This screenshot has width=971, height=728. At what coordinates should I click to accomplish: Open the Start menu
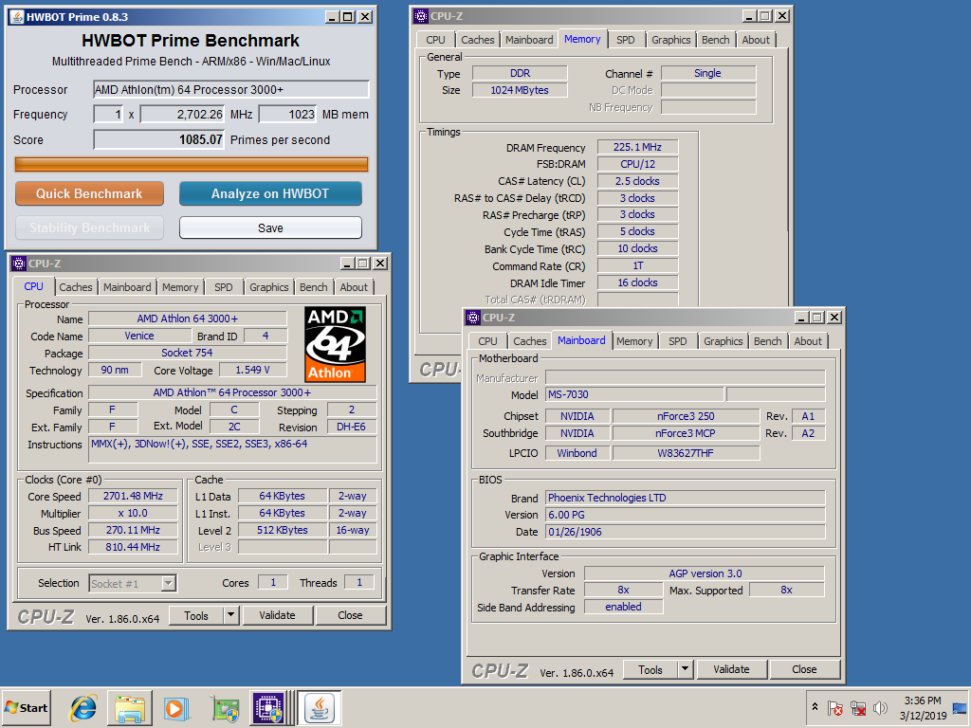(26, 707)
